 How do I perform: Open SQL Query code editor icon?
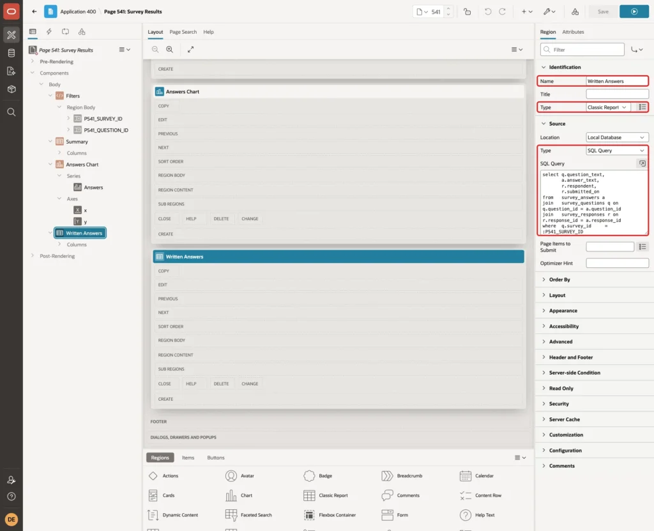[643, 163]
